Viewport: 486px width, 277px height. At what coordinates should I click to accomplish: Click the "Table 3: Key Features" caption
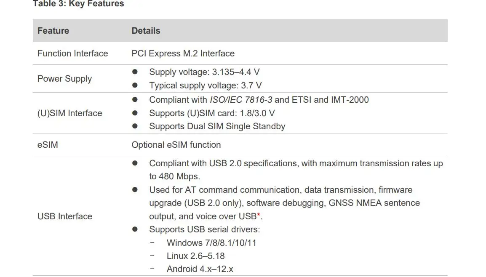(78, 4)
